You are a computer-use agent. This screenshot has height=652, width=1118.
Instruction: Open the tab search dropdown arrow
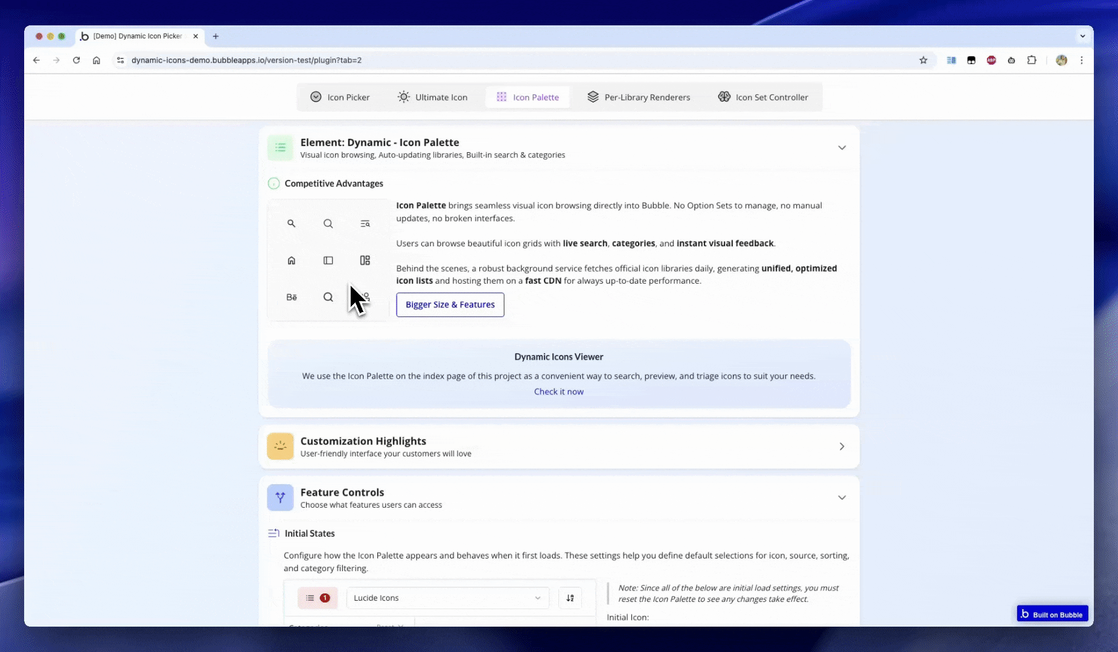(1082, 36)
